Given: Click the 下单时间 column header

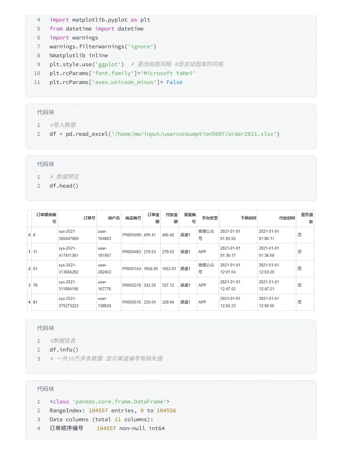Looking at the screenshot, I should (248, 218).
